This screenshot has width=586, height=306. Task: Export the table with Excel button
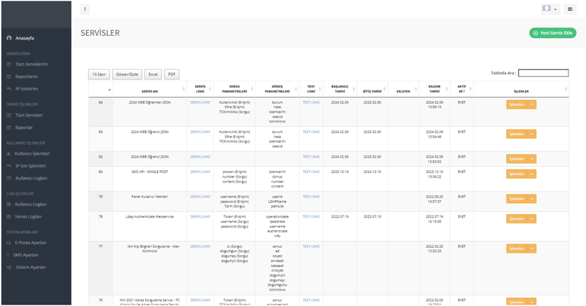pos(153,74)
